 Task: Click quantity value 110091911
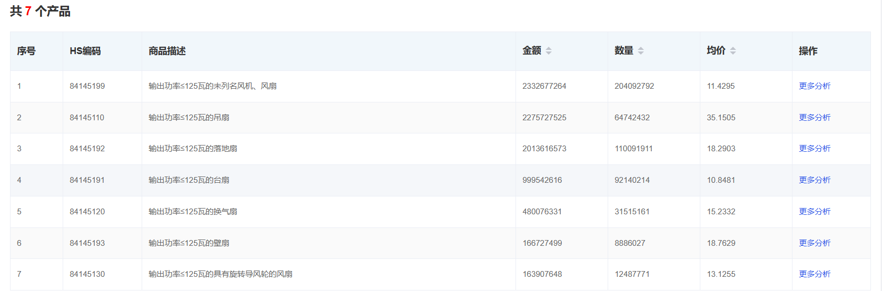coord(634,149)
